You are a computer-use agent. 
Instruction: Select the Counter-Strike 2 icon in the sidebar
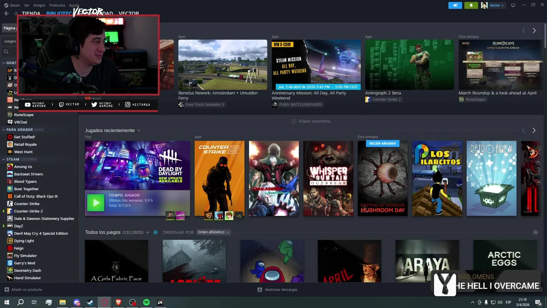point(10,211)
